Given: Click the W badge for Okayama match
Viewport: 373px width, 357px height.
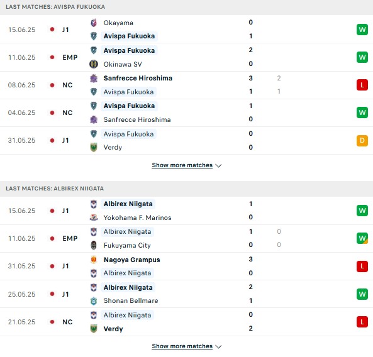Looking at the screenshot, I should click(362, 30).
